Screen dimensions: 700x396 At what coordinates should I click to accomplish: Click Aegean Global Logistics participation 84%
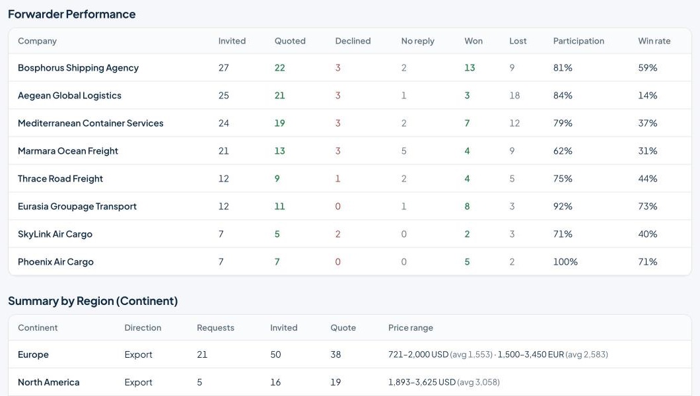click(563, 96)
